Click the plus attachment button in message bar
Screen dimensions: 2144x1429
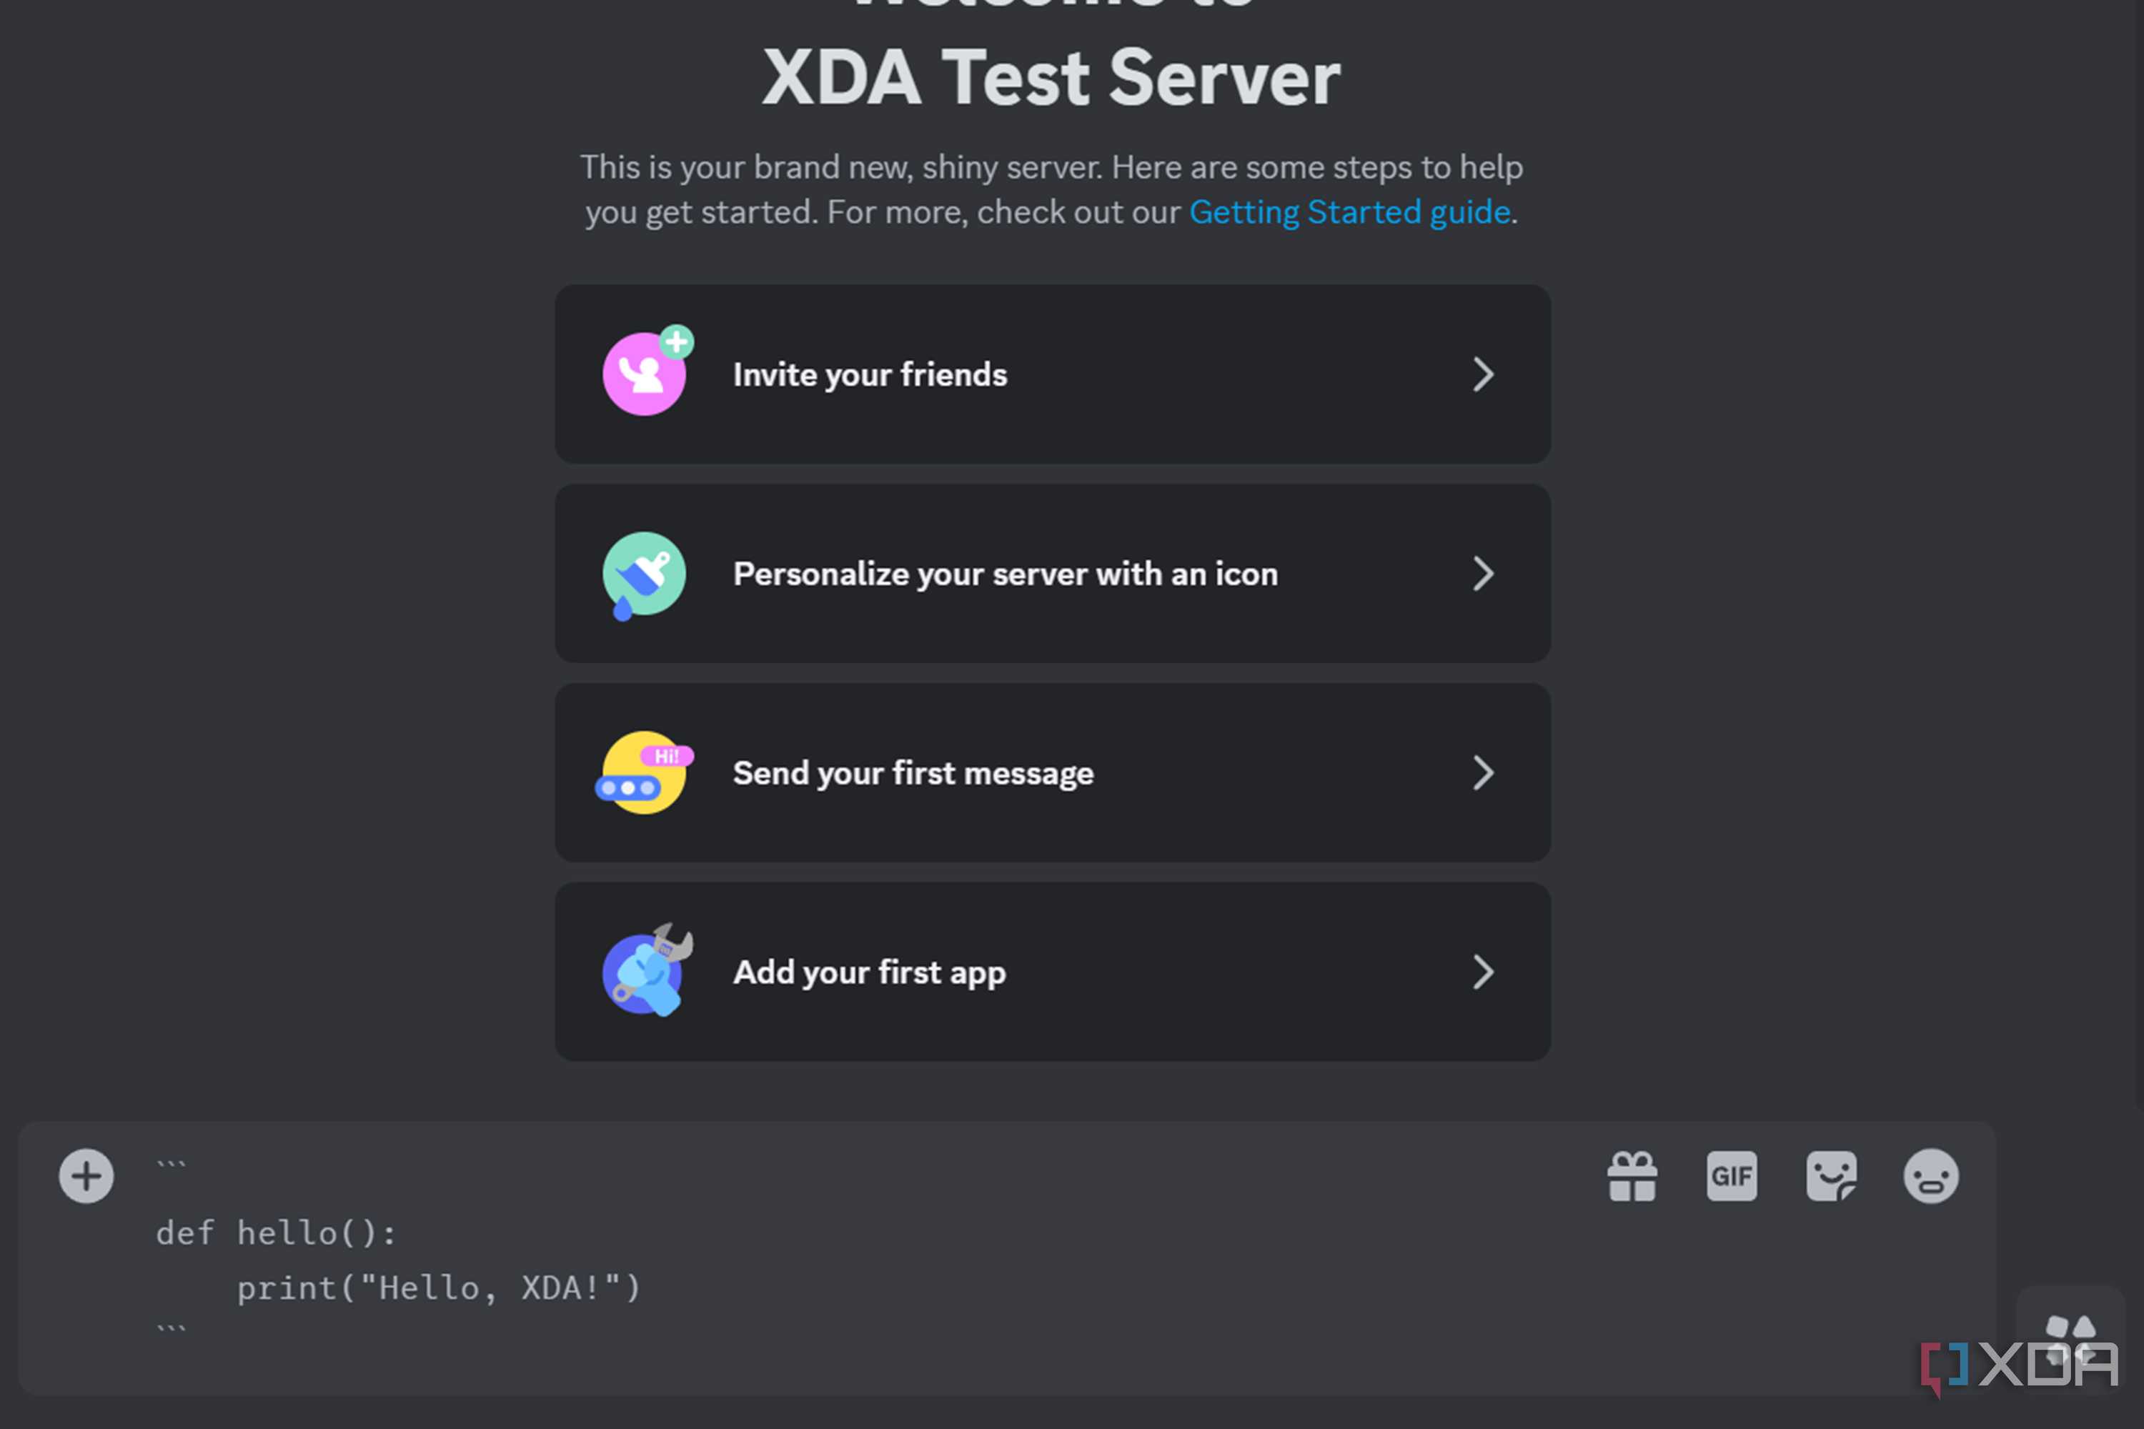point(86,1175)
